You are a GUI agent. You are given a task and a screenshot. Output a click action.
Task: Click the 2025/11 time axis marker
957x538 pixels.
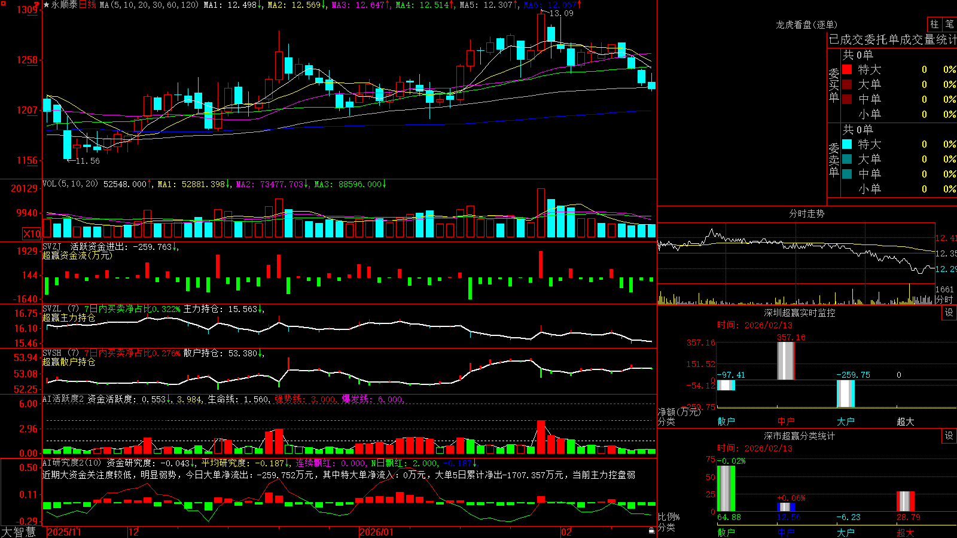(x=64, y=532)
